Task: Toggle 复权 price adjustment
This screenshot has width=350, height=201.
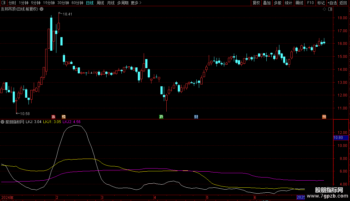Action: [x=256, y=3]
